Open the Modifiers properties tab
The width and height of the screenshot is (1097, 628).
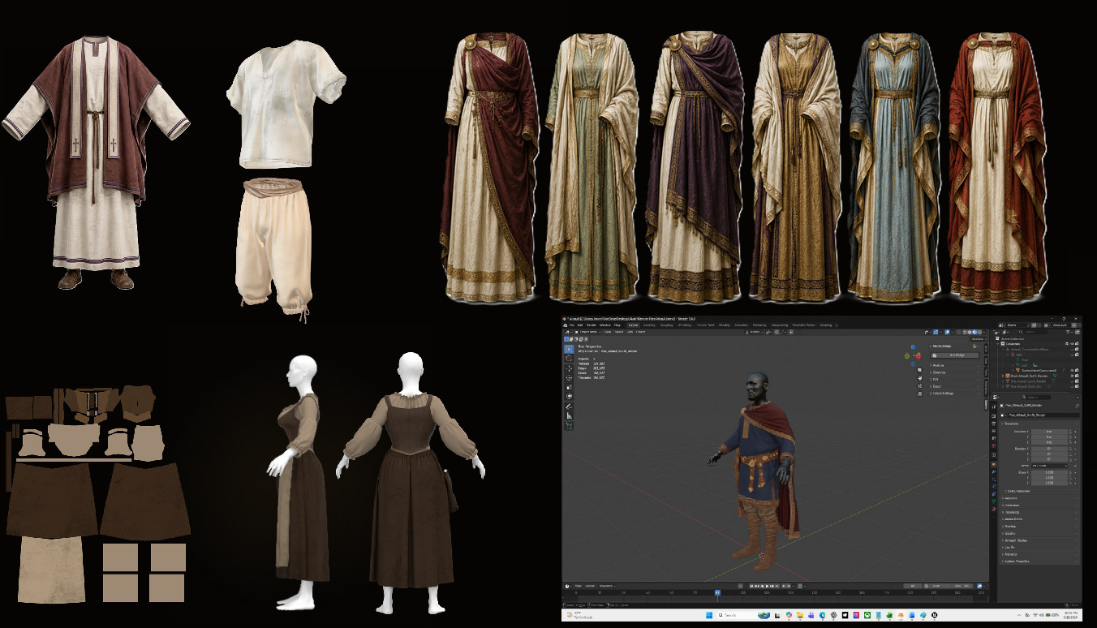tap(994, 472)
